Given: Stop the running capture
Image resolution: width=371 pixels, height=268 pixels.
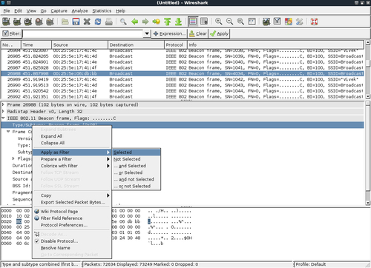Looking at the screenshot, I should click(x=39, y=21).
